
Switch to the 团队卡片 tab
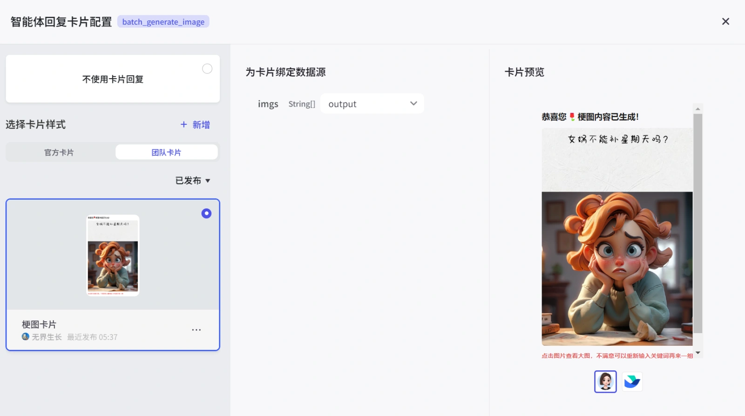[166, 152]
